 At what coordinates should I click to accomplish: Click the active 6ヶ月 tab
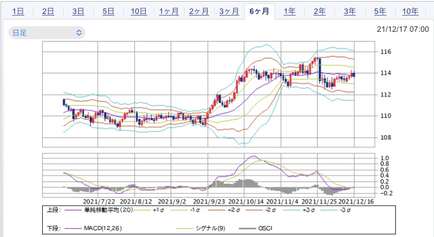click(x=259, y=12)
